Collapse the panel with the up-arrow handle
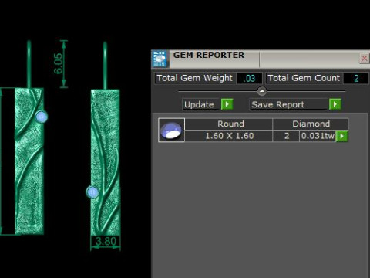 262,91
